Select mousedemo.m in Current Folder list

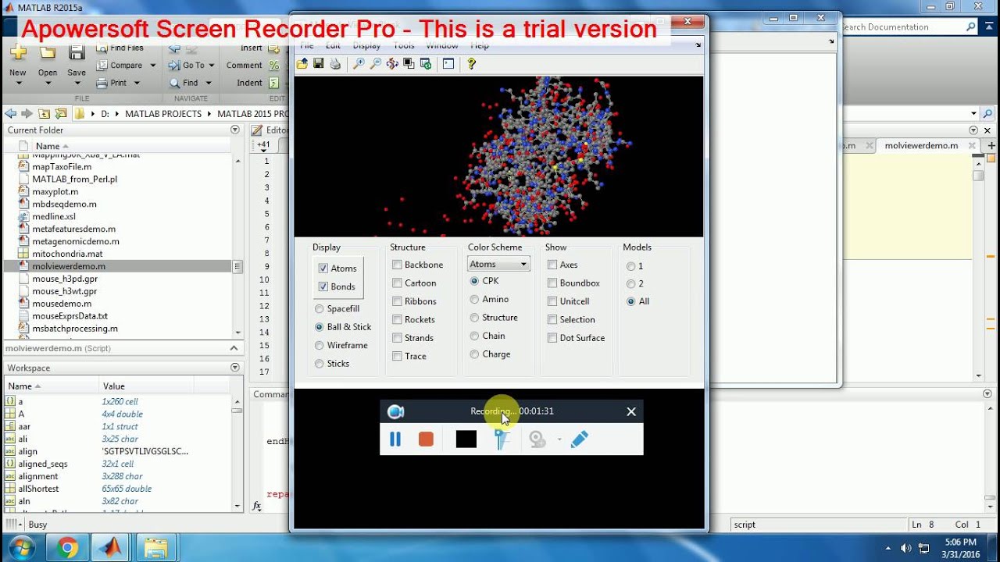pos(62,304)
